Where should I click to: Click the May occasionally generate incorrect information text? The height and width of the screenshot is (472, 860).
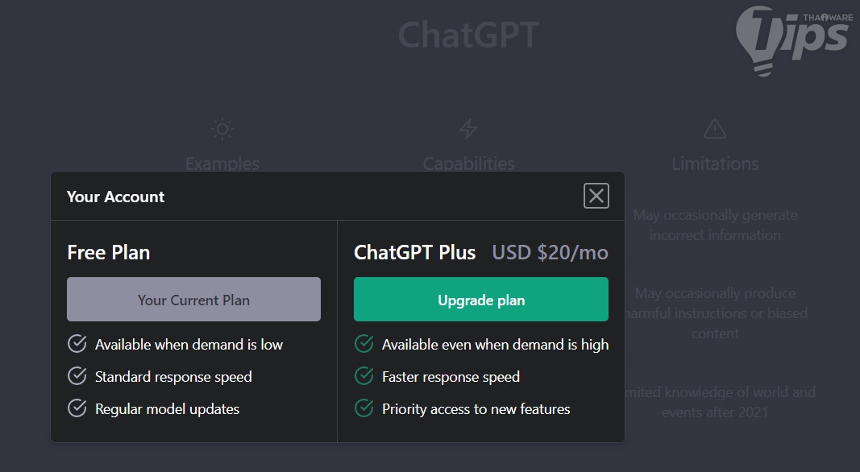715,226
